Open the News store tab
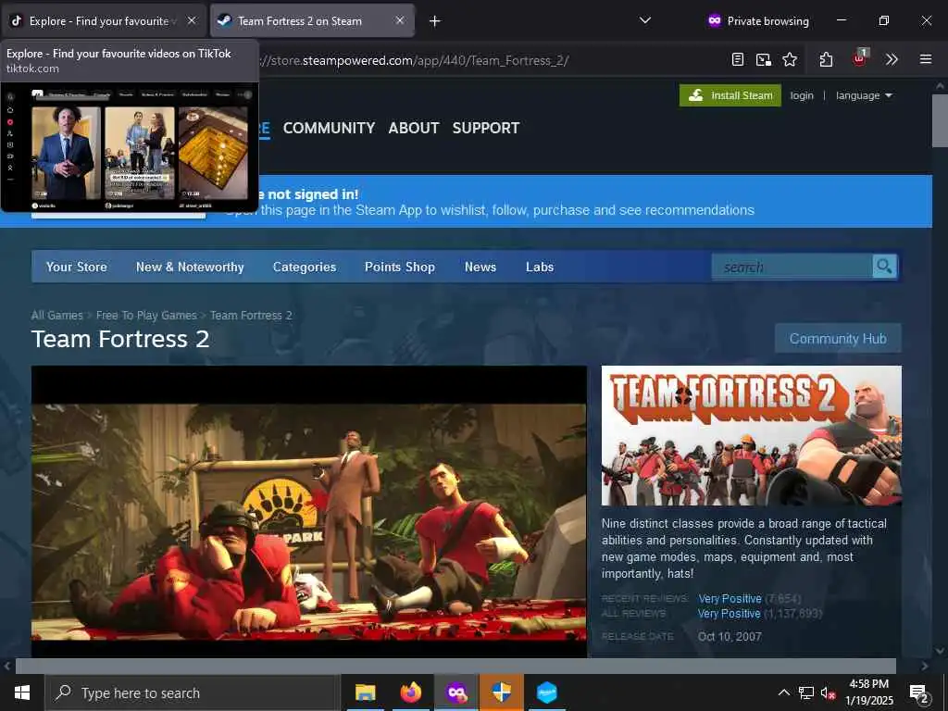The height and width of the screenshot is (711, 948). (x=480, y=267)
